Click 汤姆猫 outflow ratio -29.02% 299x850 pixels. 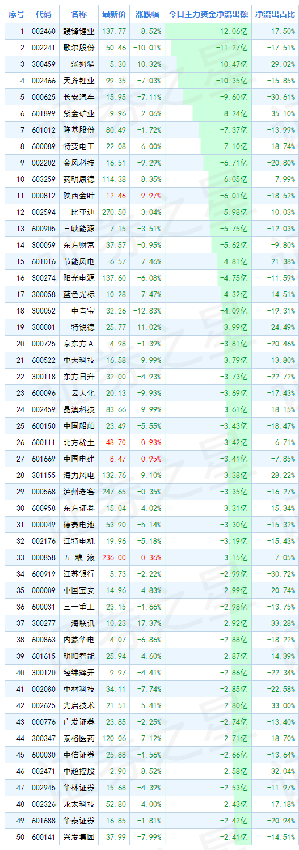(282, 64)
